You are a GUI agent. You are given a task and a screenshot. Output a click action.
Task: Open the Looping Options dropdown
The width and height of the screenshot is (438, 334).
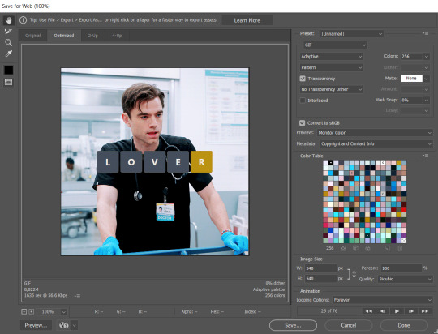tap(383, 300)
